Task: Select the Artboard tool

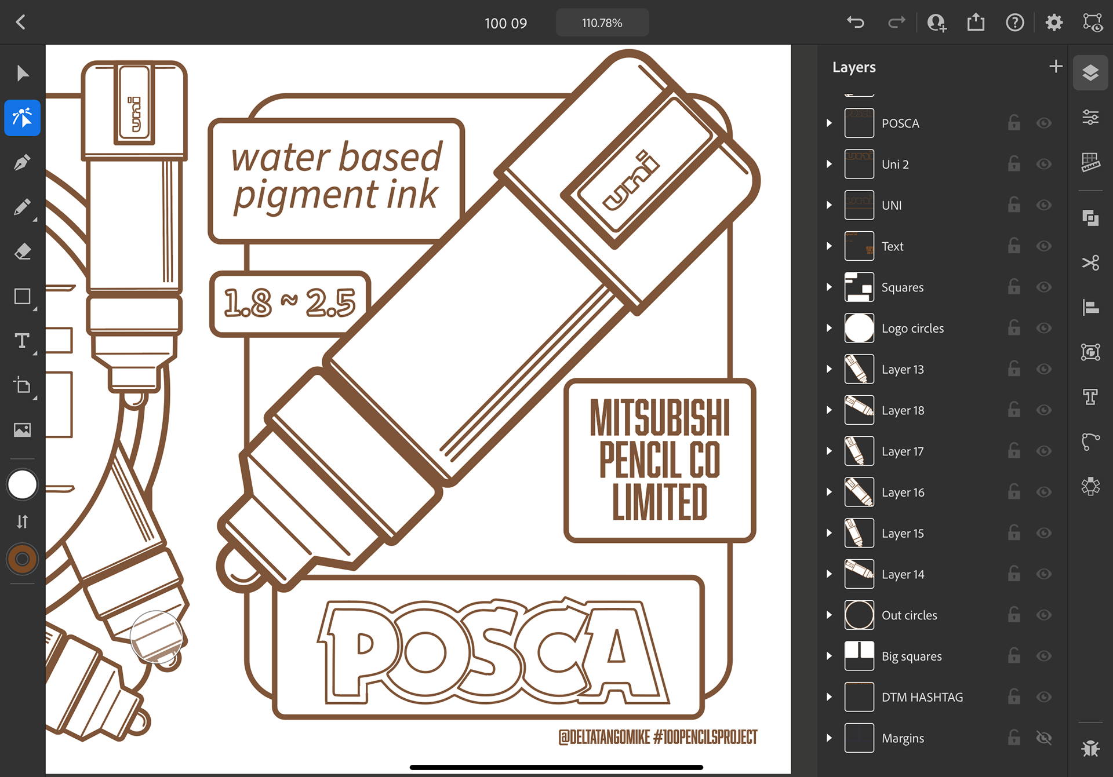Action: click(23, 385)
